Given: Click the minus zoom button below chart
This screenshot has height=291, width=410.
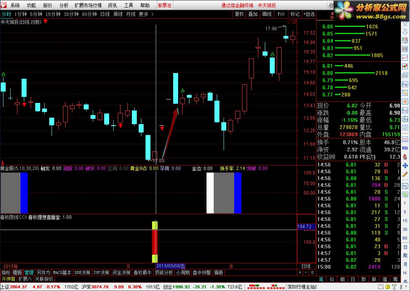Looking at the screenshot, I should (x=306, y=272).
